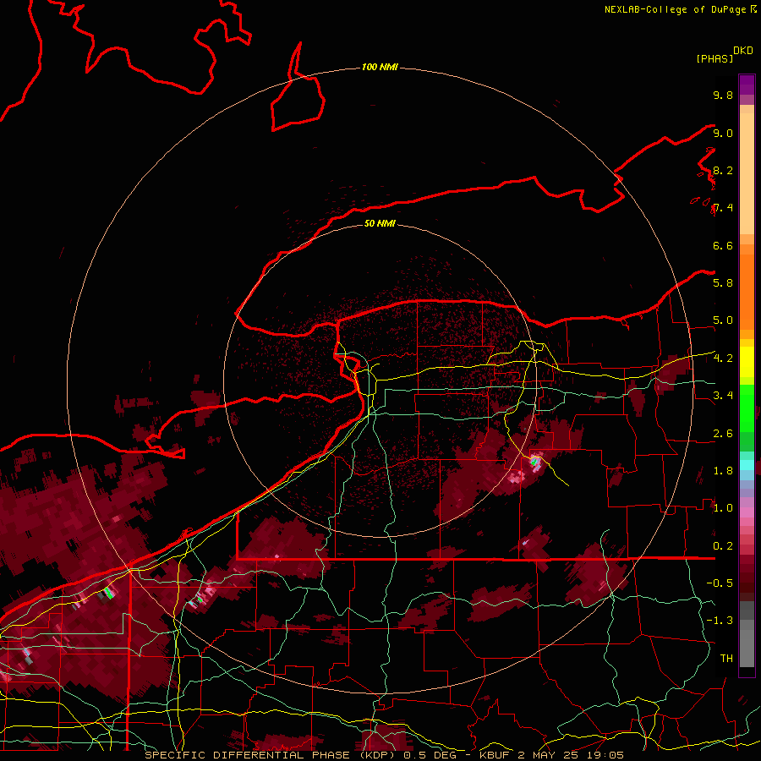Click the -0.5 color scale value

[x=720, y=583]
